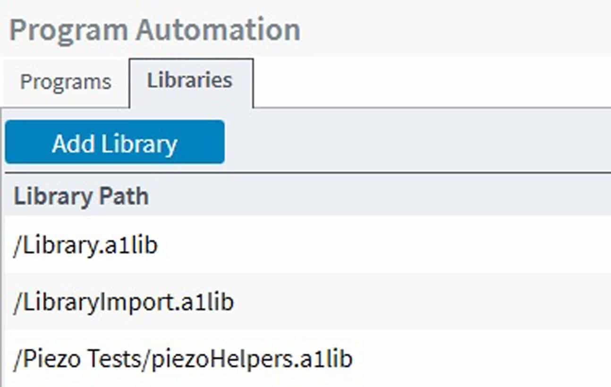Click the Program Automation heading
611x387 pixels.
pyautogui.click(x=154, y=30)
